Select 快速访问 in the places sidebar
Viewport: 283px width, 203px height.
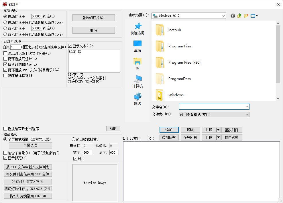137,29
